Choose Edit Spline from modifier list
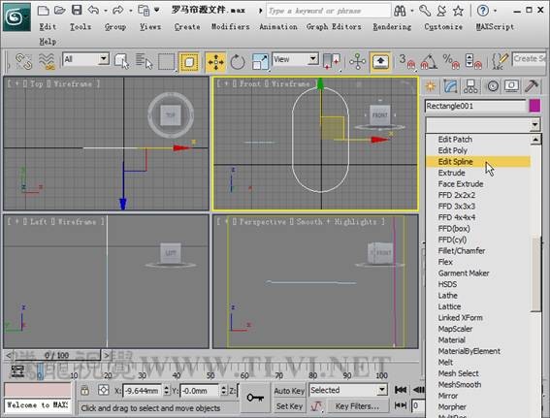This screenshot has width=550, height=418. point(478,161)
